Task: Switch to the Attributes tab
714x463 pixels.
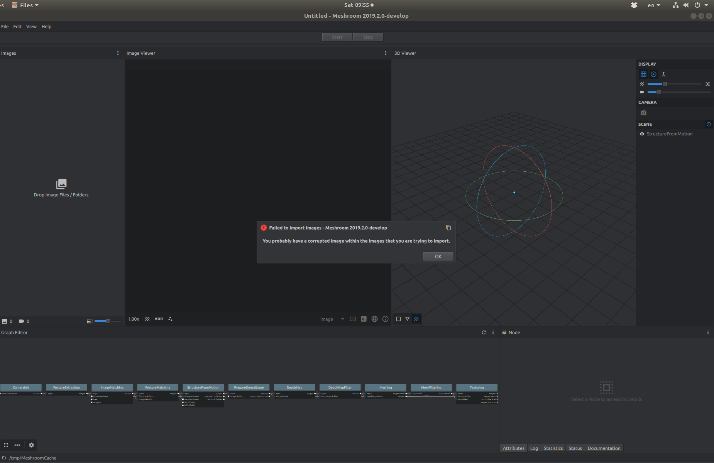Action: [513, 448]
